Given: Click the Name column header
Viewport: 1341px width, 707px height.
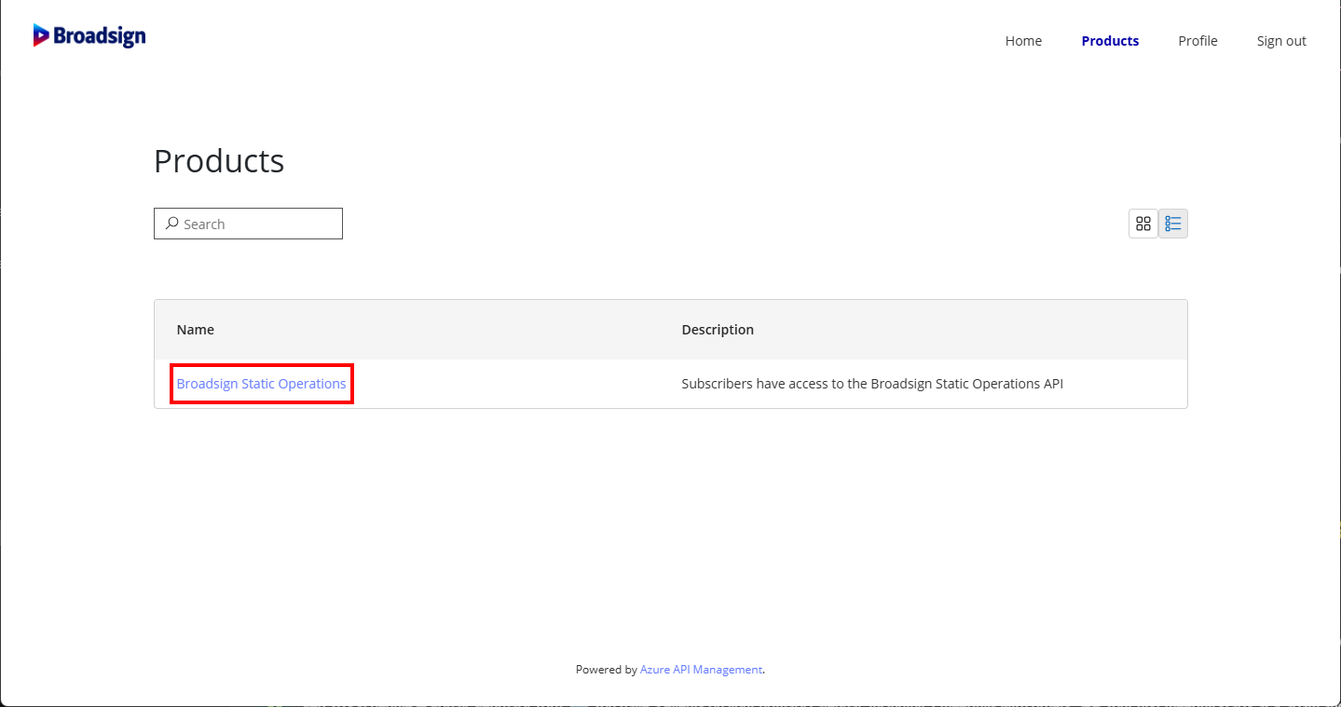Looking at the screenshot, I should tap(196, 330).
